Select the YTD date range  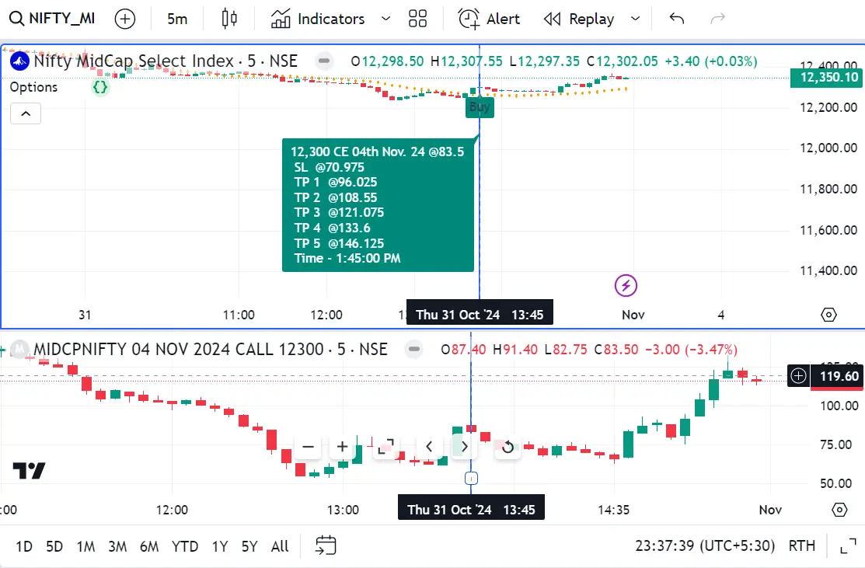click(185, 546)
